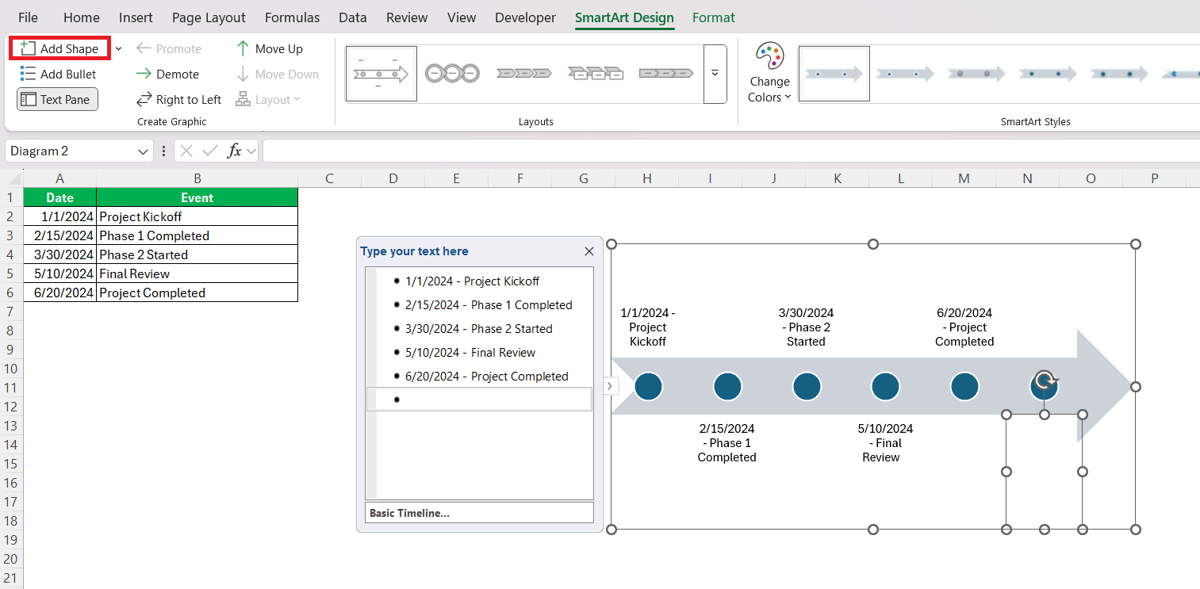Click the Enter formula checkmark icon
The width and height of the screenshot is (1200, 589).
[210, 151]
